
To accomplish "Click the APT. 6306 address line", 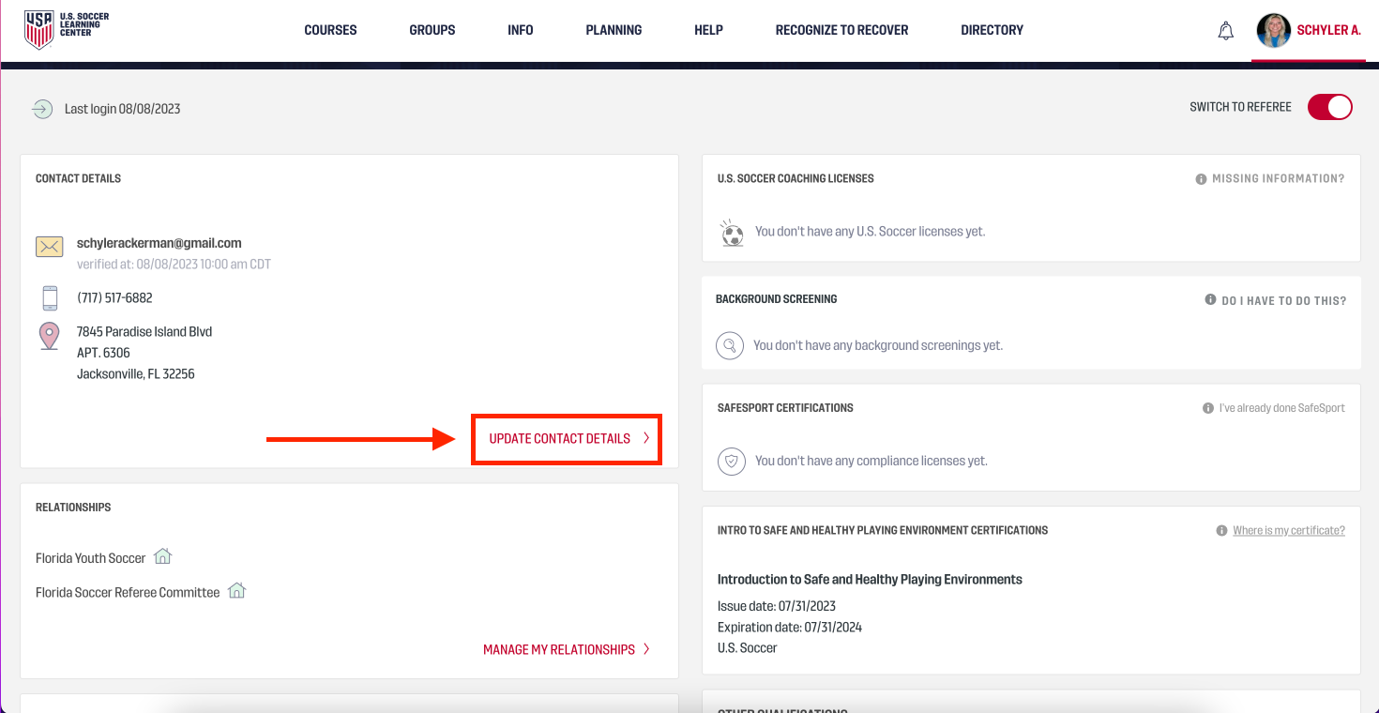I will (103, 354).
